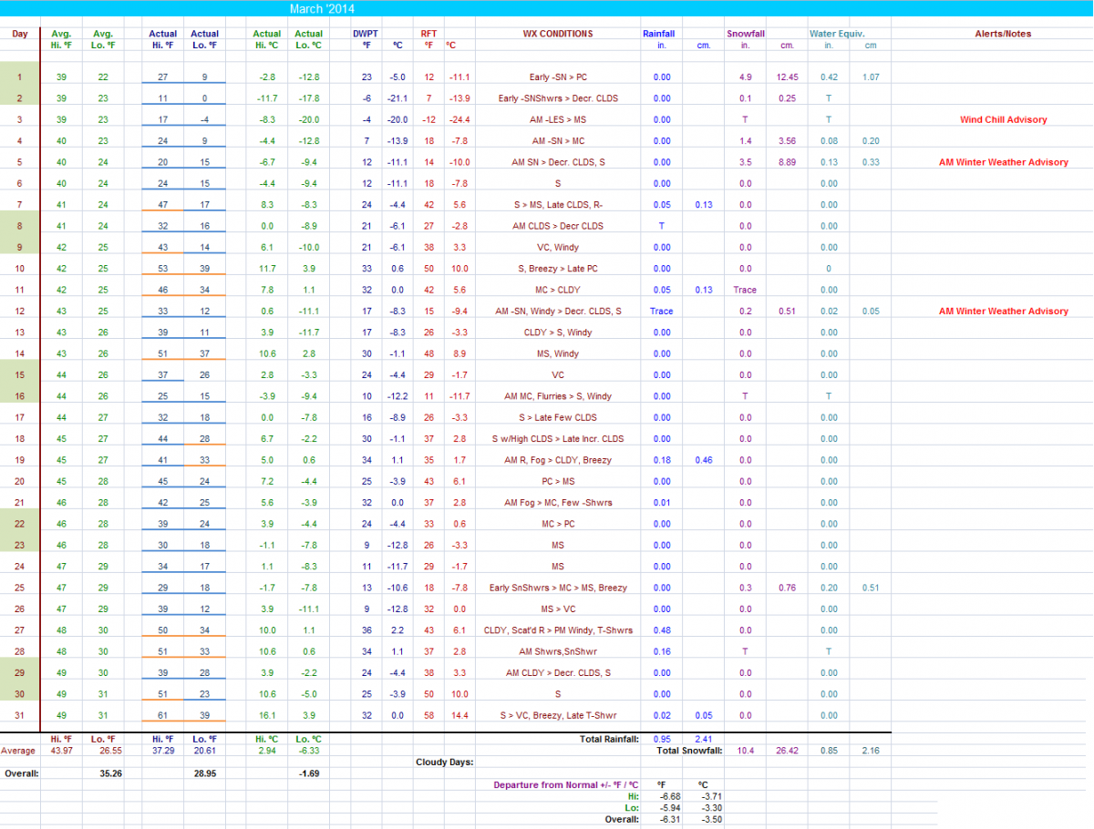Click the Total Snowfall: label

(689, 751)
